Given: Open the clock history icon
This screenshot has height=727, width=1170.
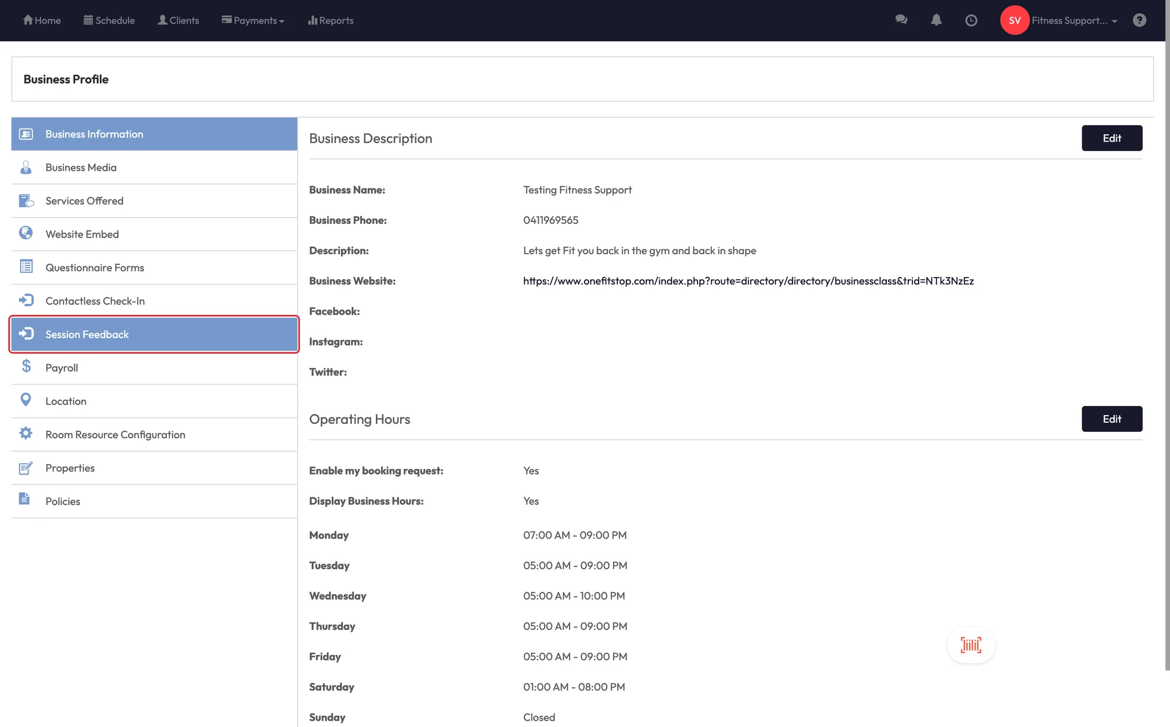Looking at the screenshot, I should [971, 21].
